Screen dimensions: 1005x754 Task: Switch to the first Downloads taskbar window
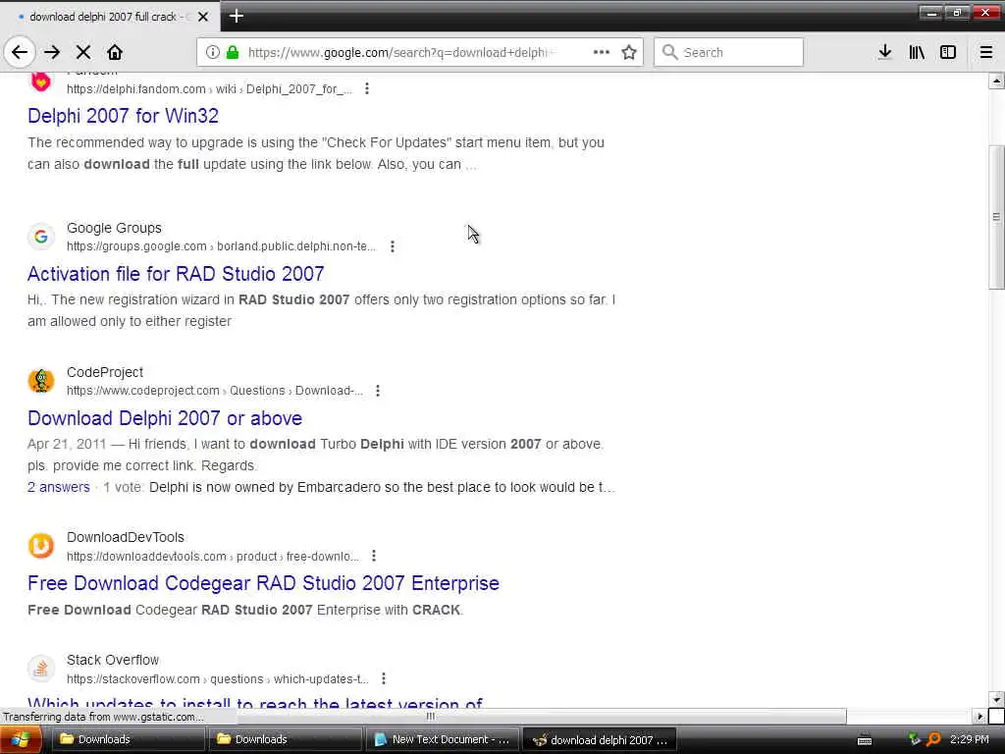[x=127, y=739]
